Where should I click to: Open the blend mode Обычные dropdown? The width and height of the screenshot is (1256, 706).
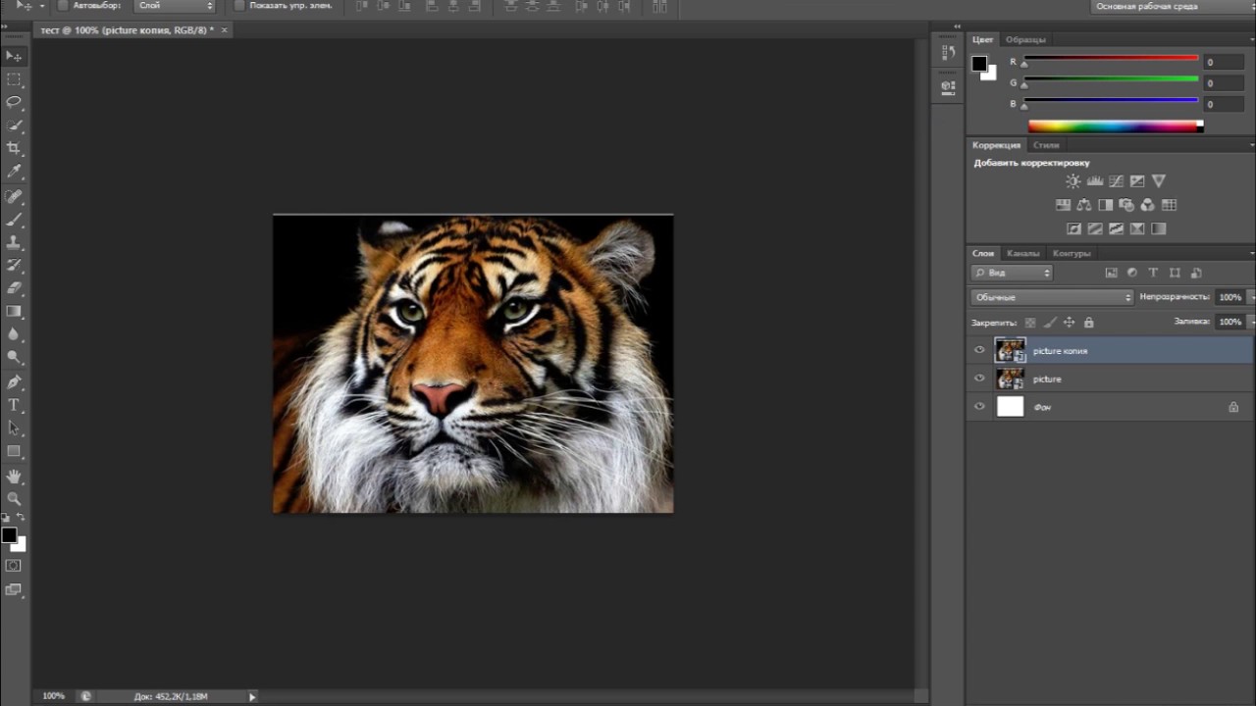pyautogui.click(x=1051, y=297)
